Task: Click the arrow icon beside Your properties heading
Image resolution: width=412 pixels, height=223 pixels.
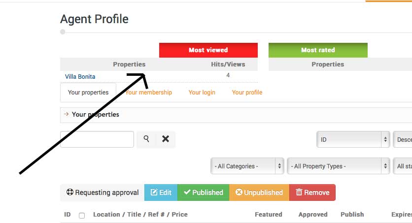Action: (x=66, y=114)
